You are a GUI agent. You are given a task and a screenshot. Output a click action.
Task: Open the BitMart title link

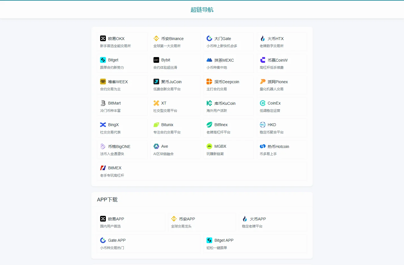tap(114, 103)
